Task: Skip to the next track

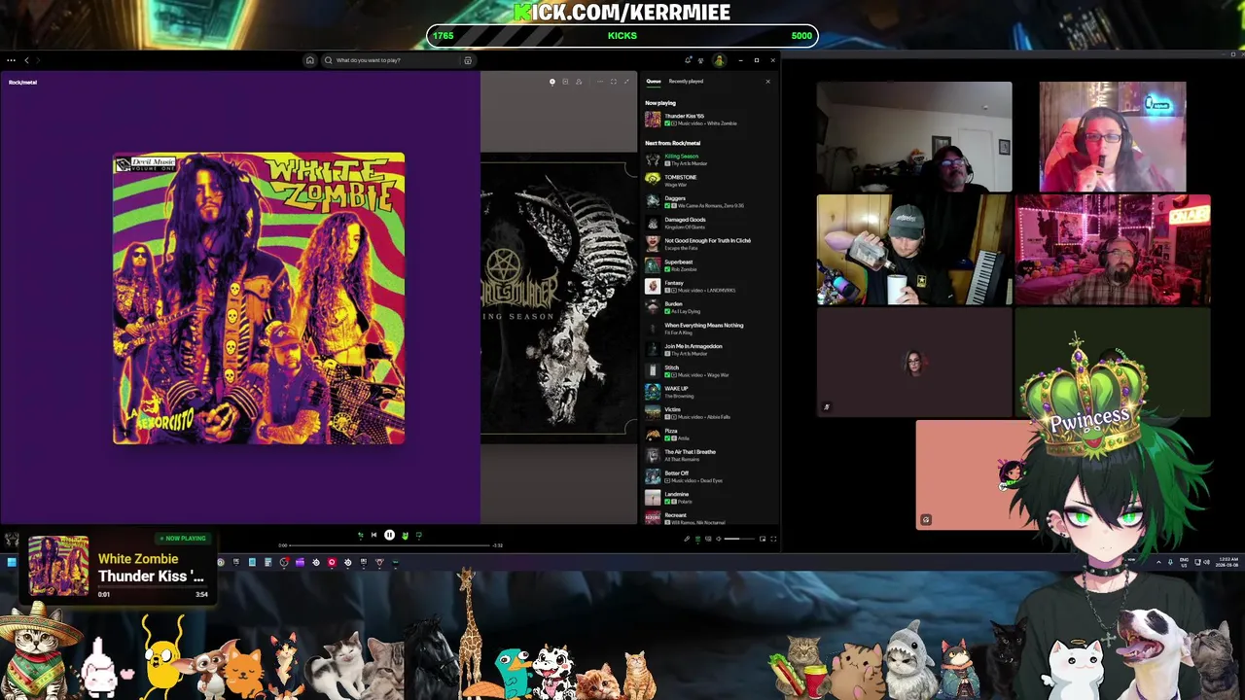Action: click(x=406, y=535)
